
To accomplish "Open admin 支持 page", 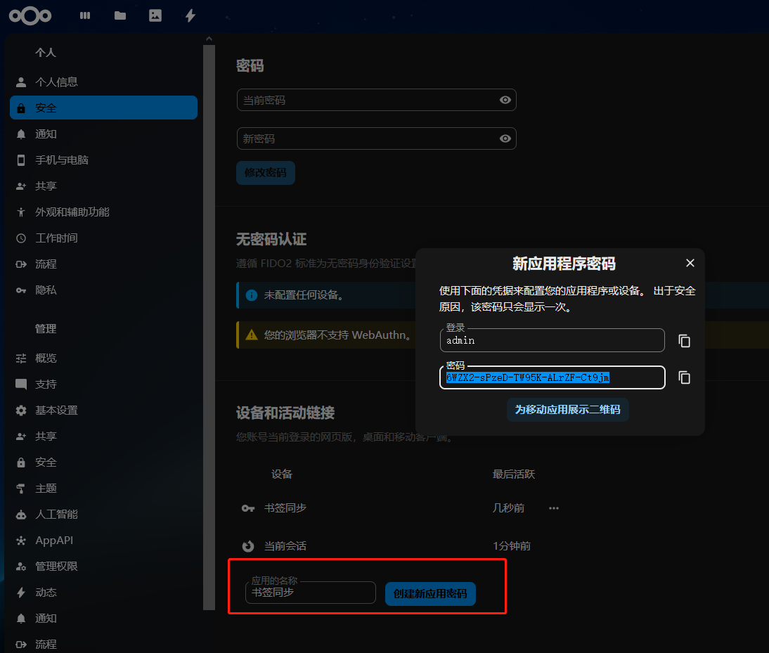I will [103, 384].
